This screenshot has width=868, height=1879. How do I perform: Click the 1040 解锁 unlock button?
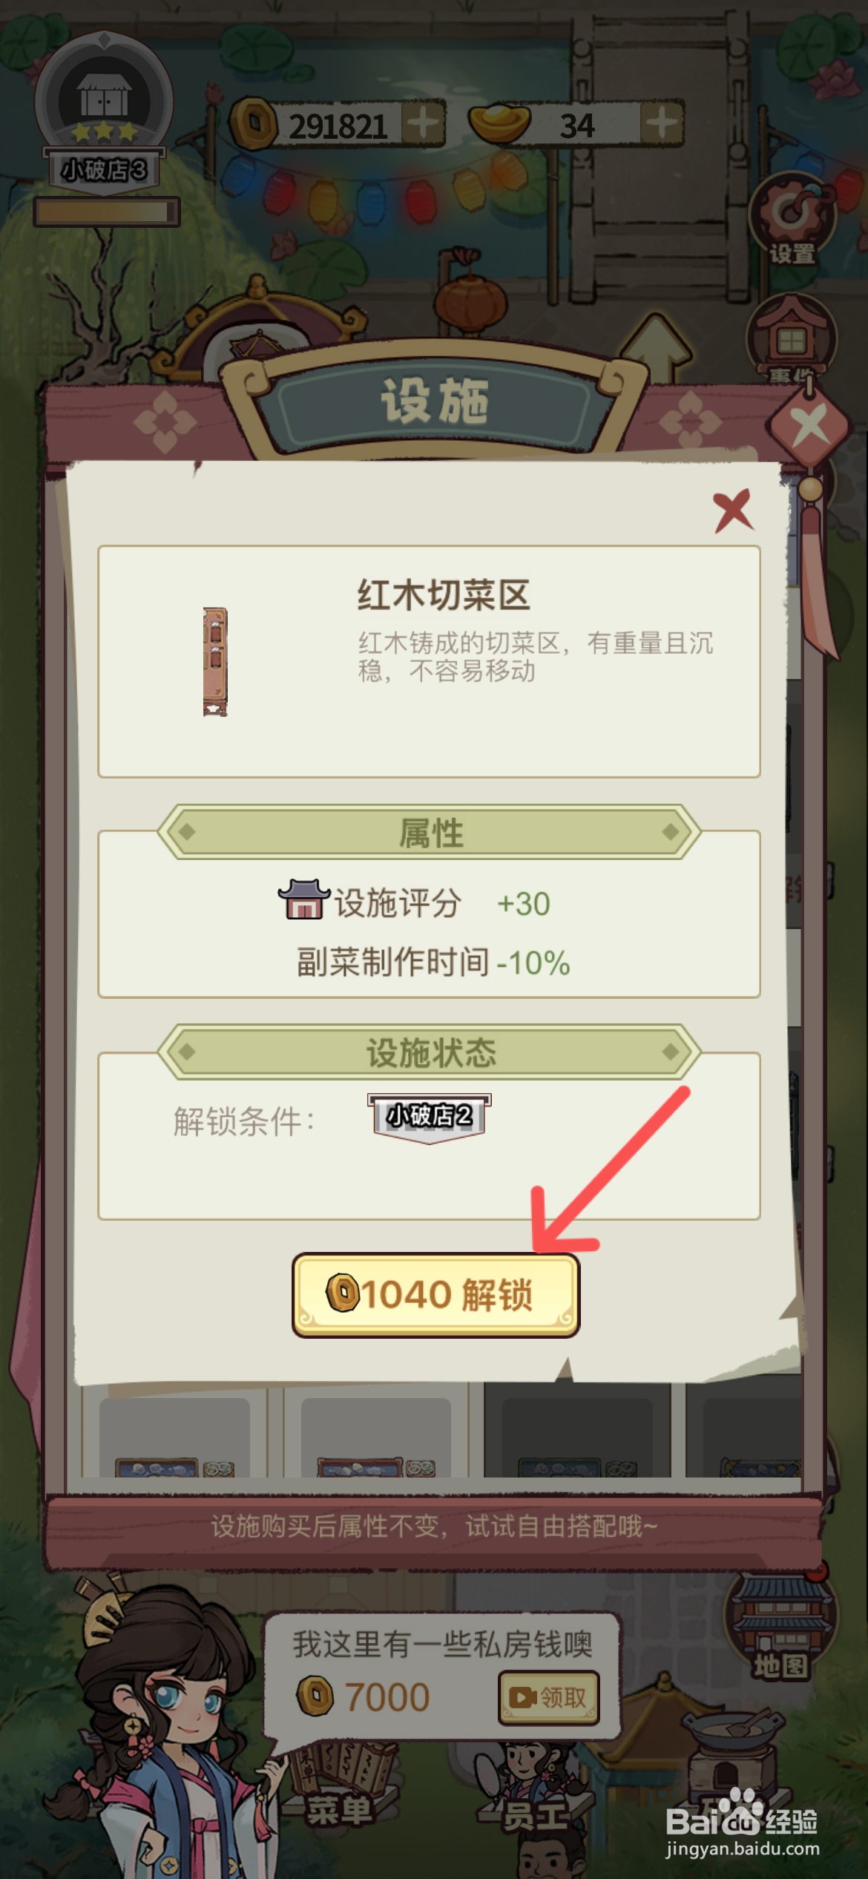pos(435,1295)
